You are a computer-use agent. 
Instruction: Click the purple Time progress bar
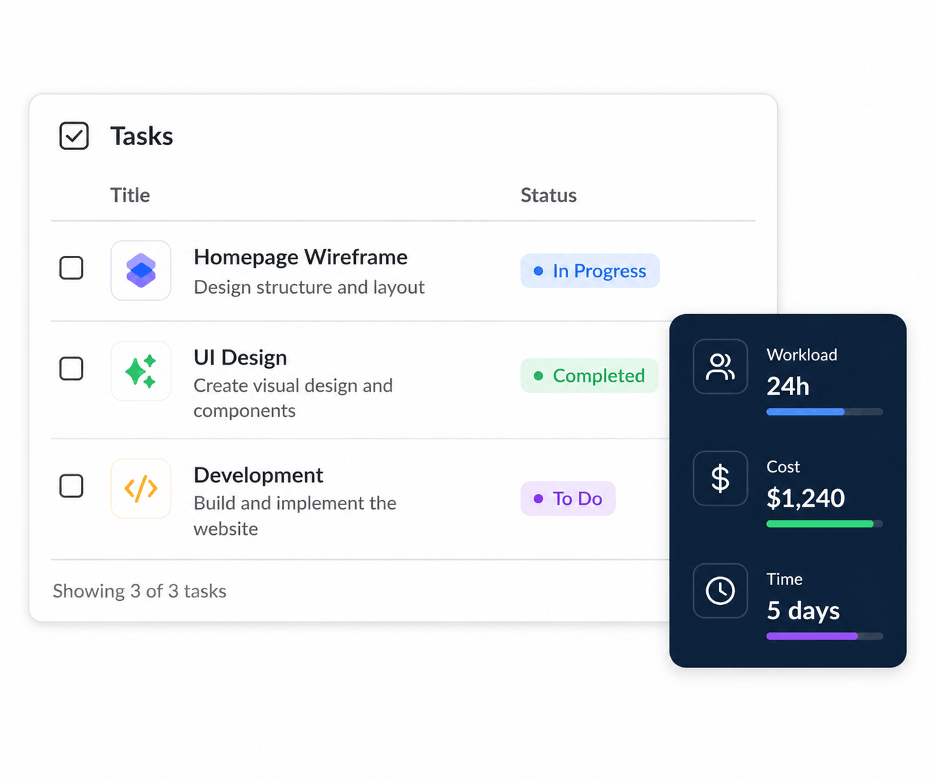[824, 636]
